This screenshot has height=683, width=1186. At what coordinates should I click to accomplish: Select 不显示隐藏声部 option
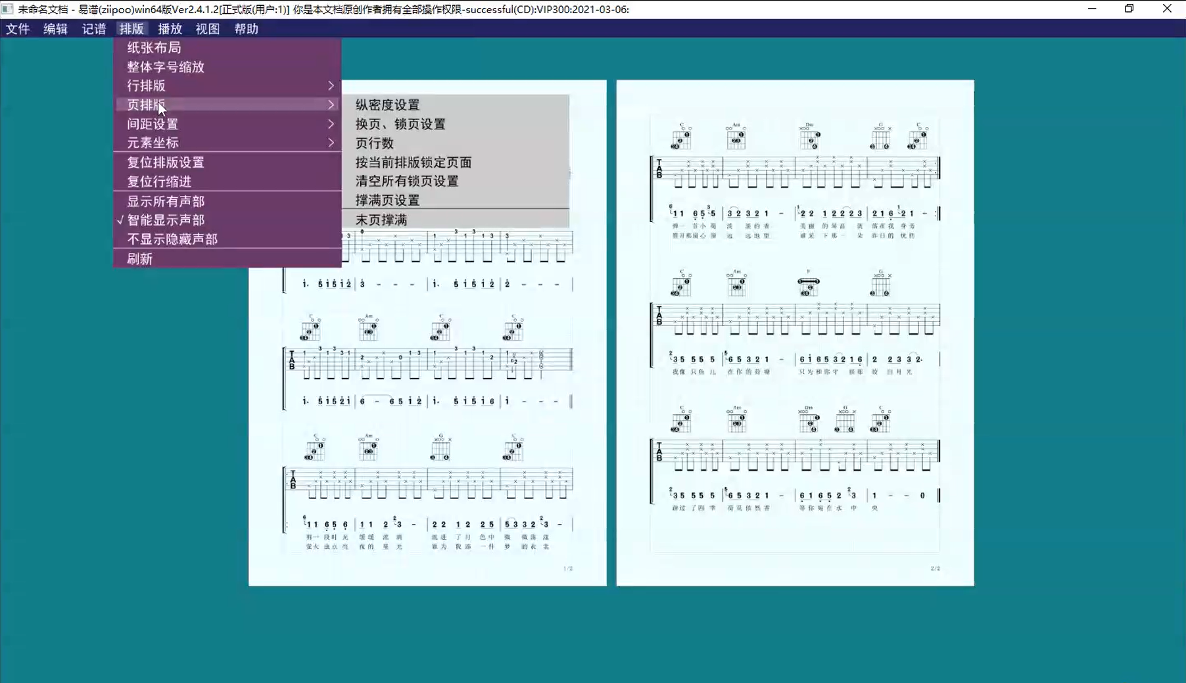172,239
